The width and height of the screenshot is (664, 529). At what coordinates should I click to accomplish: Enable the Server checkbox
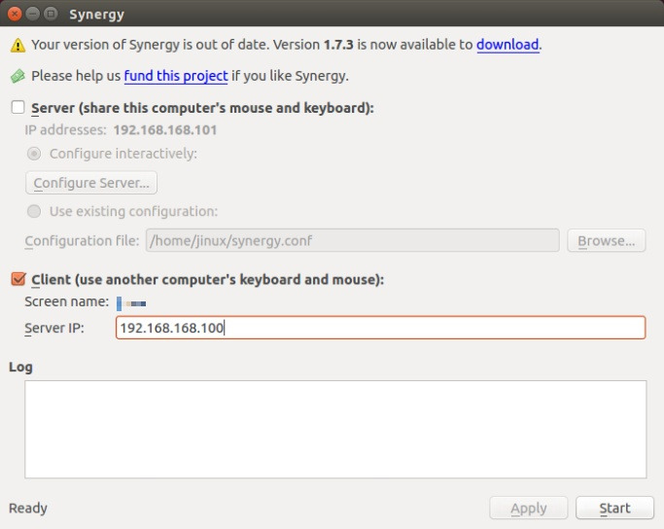click(x=17, y=107)
